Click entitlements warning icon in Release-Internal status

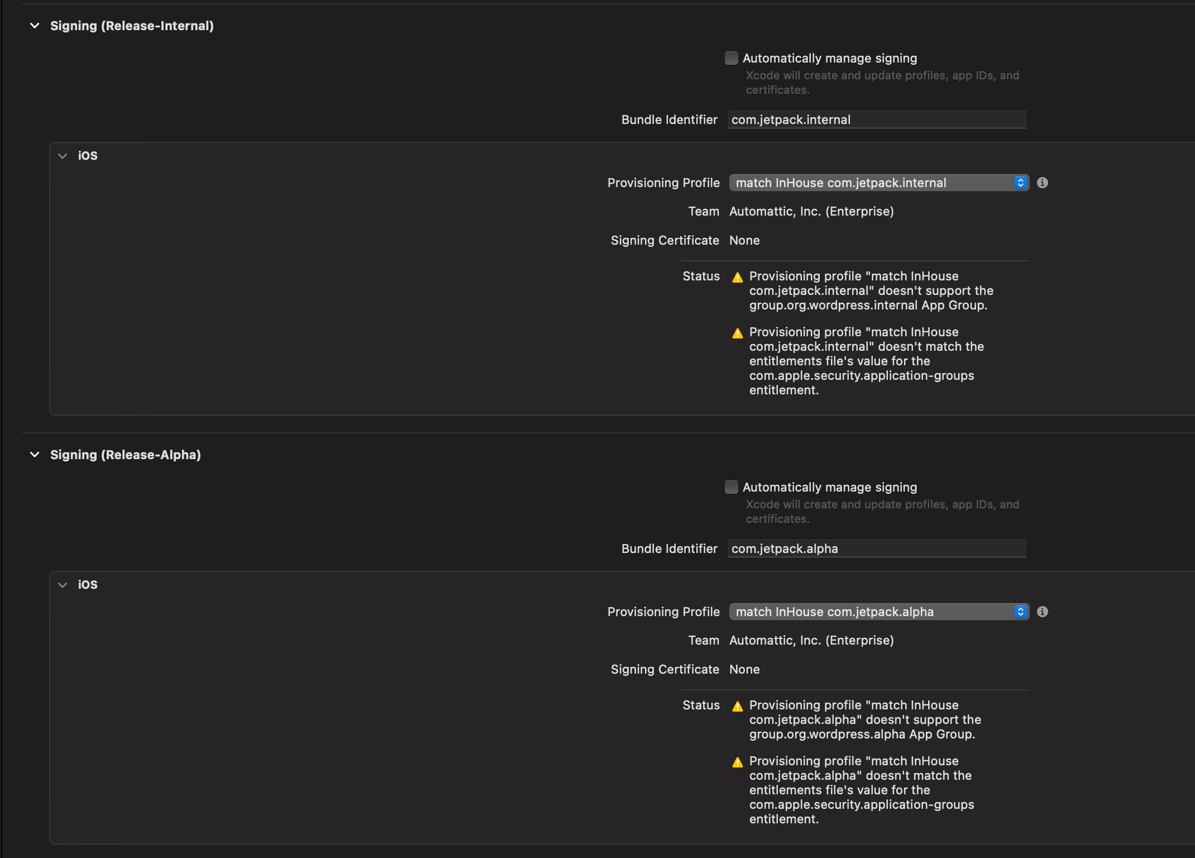tap(737, 333)
